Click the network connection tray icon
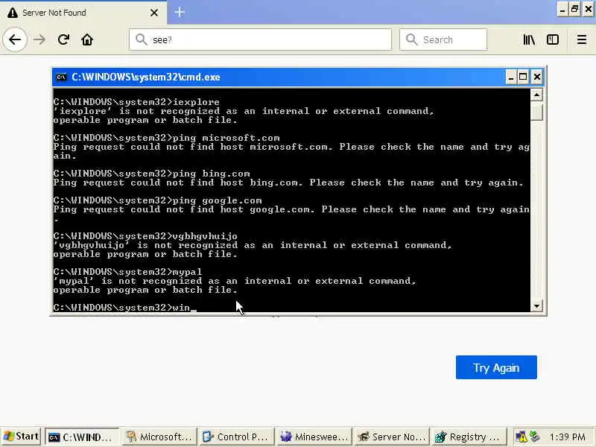Viewport: 596px width, 447px height. pos(534,437)
